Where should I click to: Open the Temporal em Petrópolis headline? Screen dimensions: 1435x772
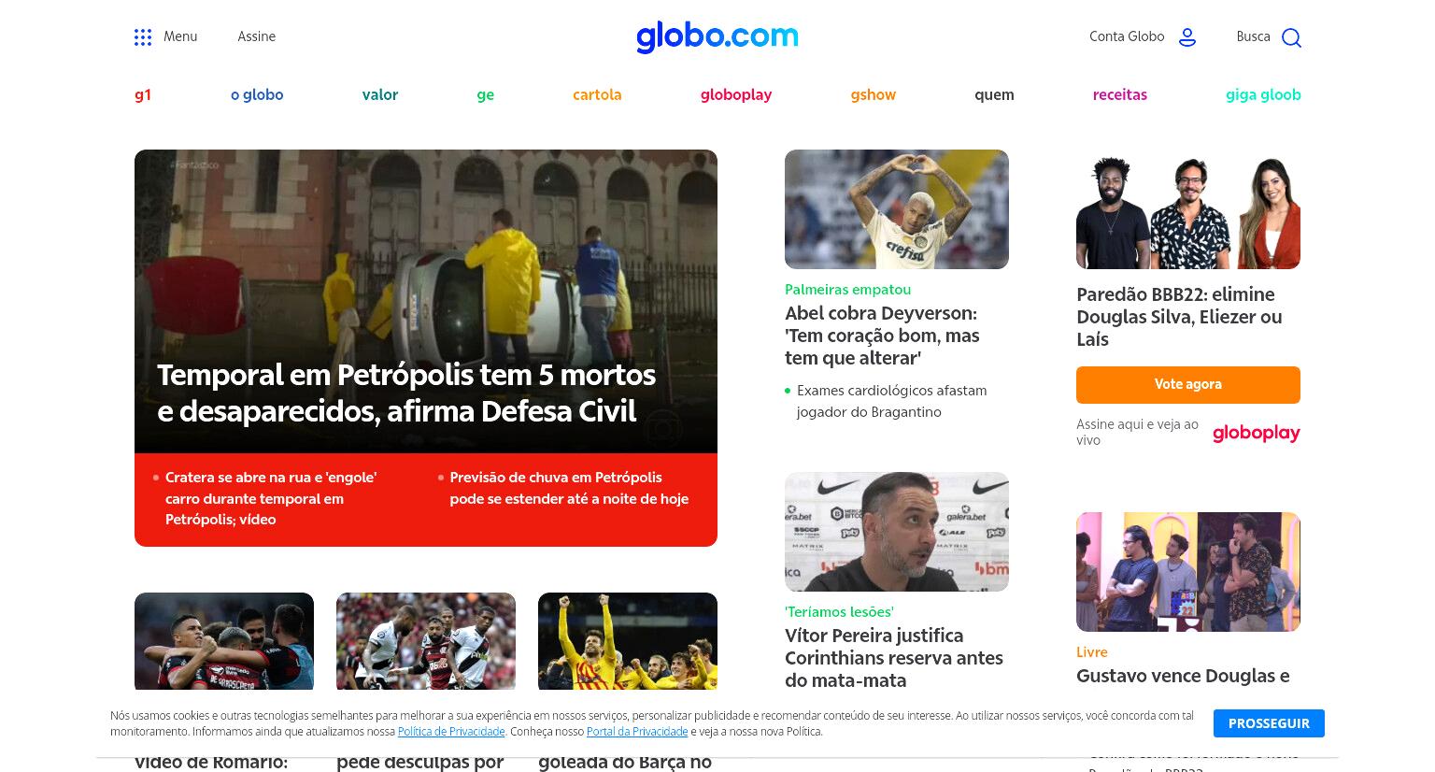[406, 393]
